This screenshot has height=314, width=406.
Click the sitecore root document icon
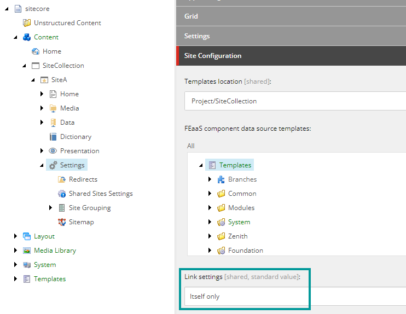18,9
